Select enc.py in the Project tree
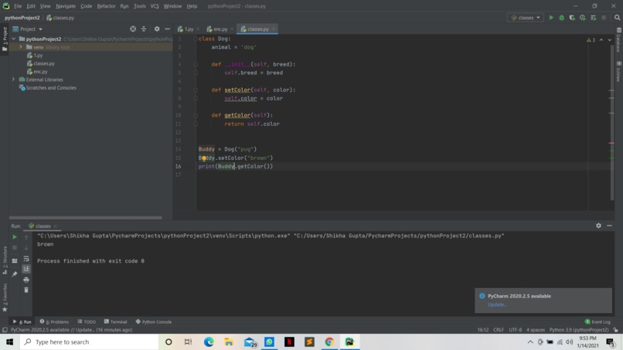The height and width of the screenshot is (350, 623). point(40,72)
